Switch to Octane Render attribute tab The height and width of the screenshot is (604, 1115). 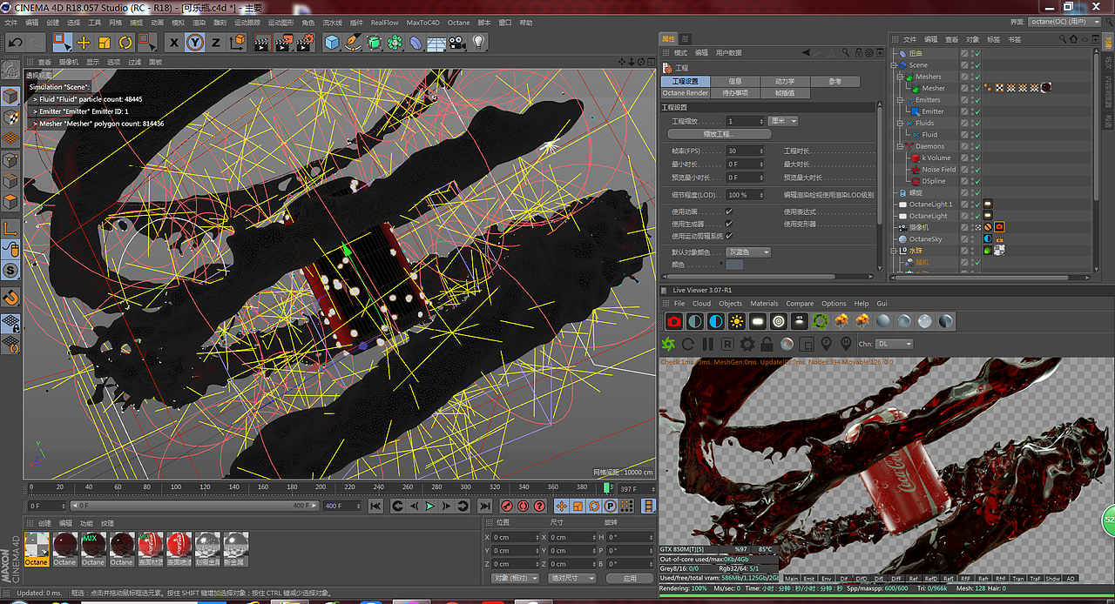(x=686, y=93)
